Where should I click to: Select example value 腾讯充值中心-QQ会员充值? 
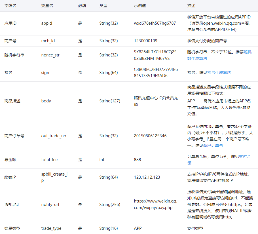[156, 101]
